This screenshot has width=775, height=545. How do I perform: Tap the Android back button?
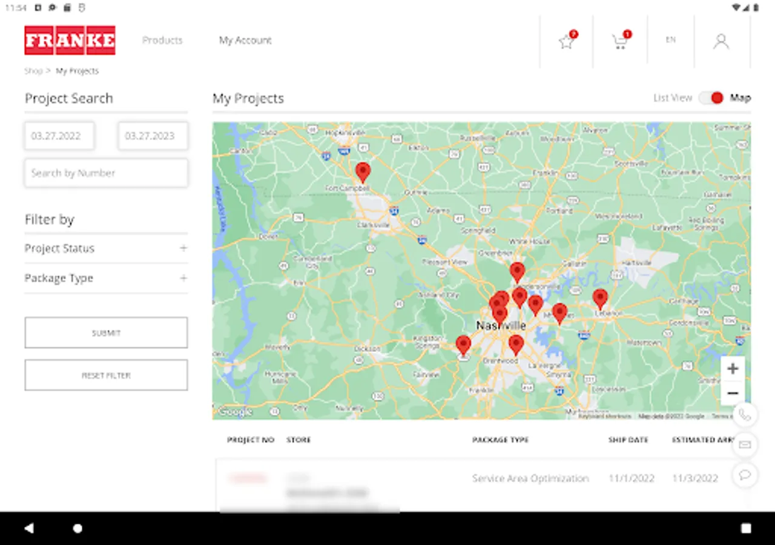tap(28, 528)
